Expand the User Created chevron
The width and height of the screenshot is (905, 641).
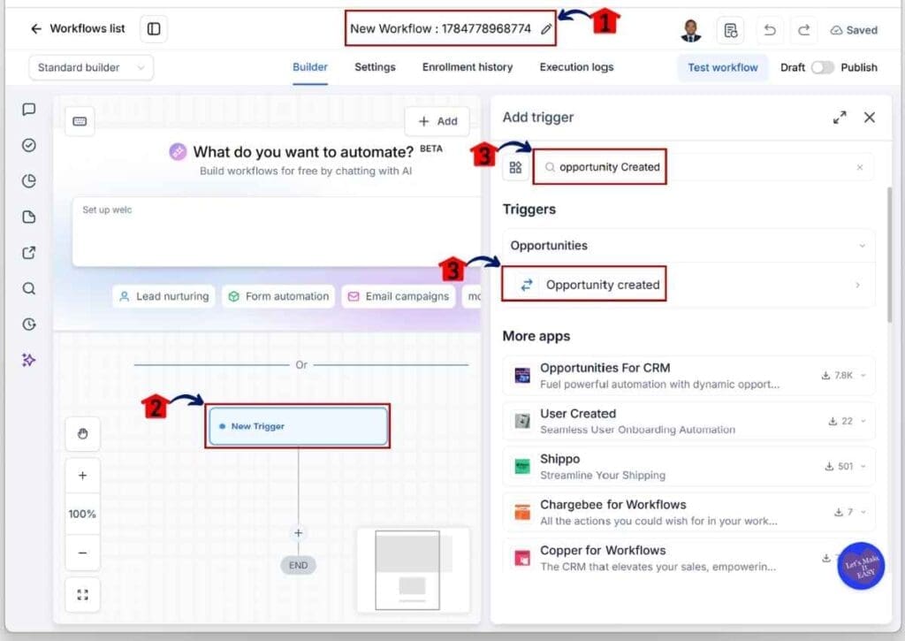(863, 421)
